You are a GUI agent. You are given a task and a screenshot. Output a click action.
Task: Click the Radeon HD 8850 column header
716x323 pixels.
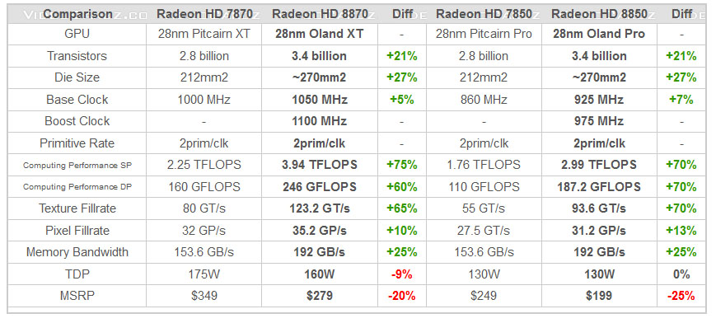click(599, 14)
